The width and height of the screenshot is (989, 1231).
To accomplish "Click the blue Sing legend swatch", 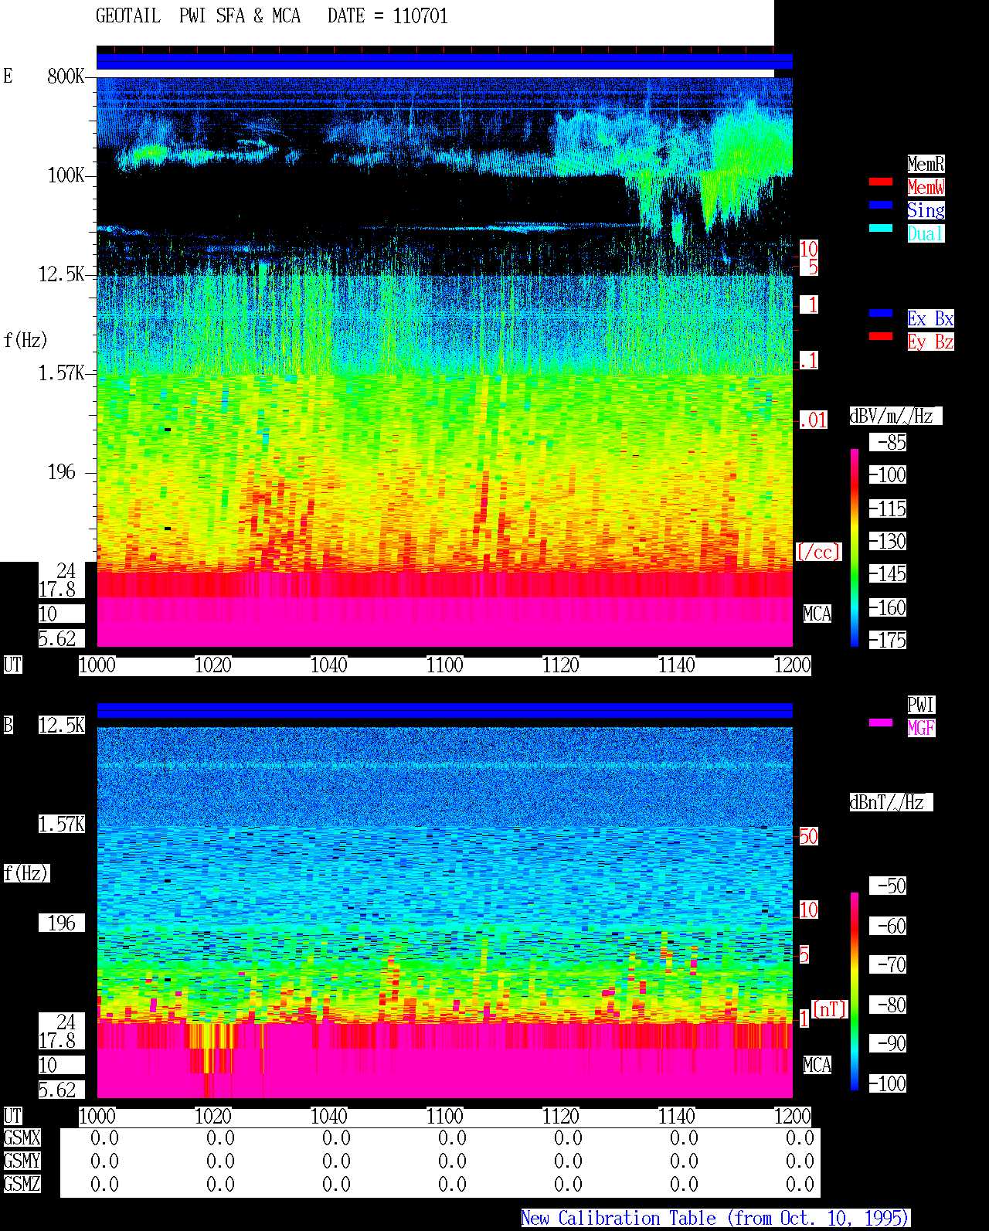I will (x=881, y=205).
